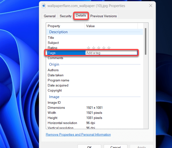
Task: Click the OK button
Action: point(89,147)
